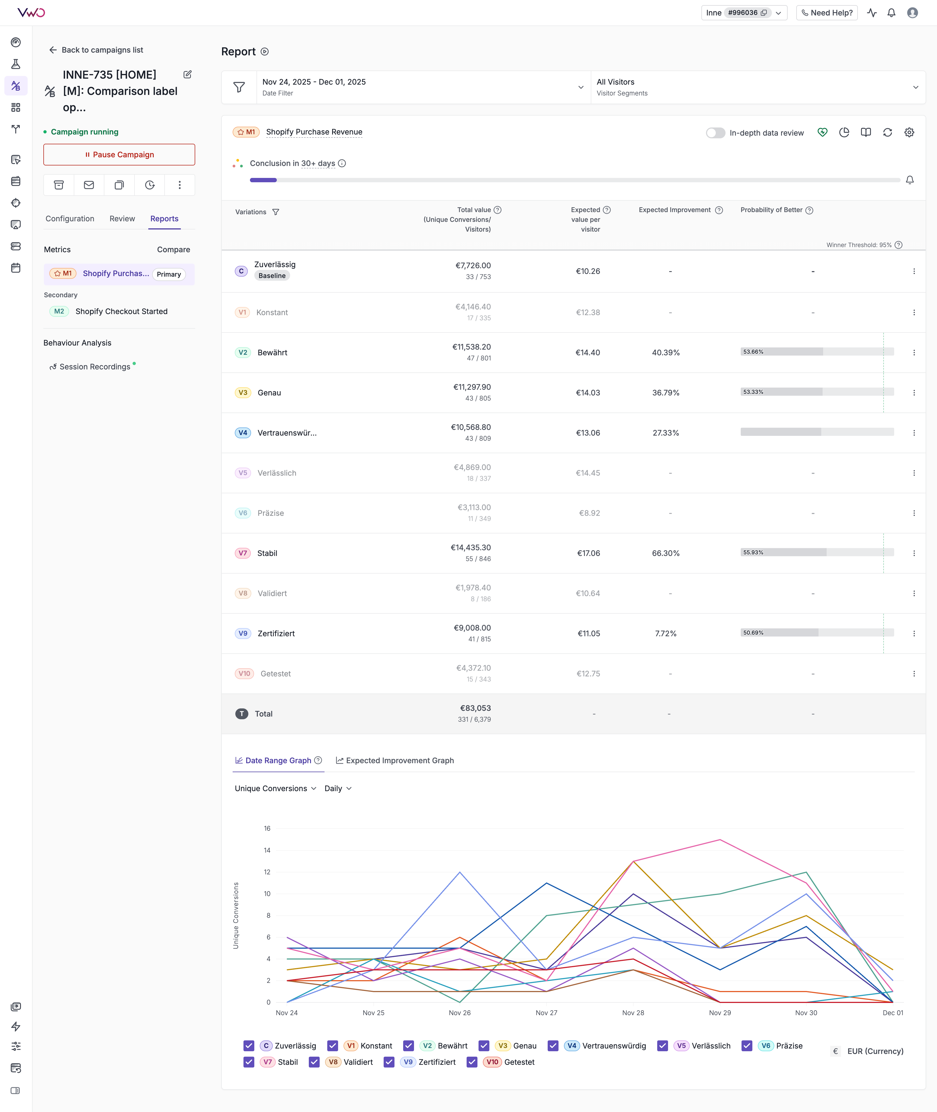Click the refresh report data icon
937x1112 pixels.
tap(888, 132)
